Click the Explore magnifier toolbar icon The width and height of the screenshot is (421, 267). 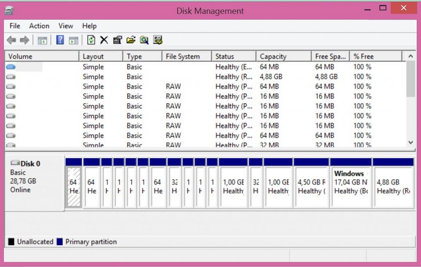(x=144, y=40)
